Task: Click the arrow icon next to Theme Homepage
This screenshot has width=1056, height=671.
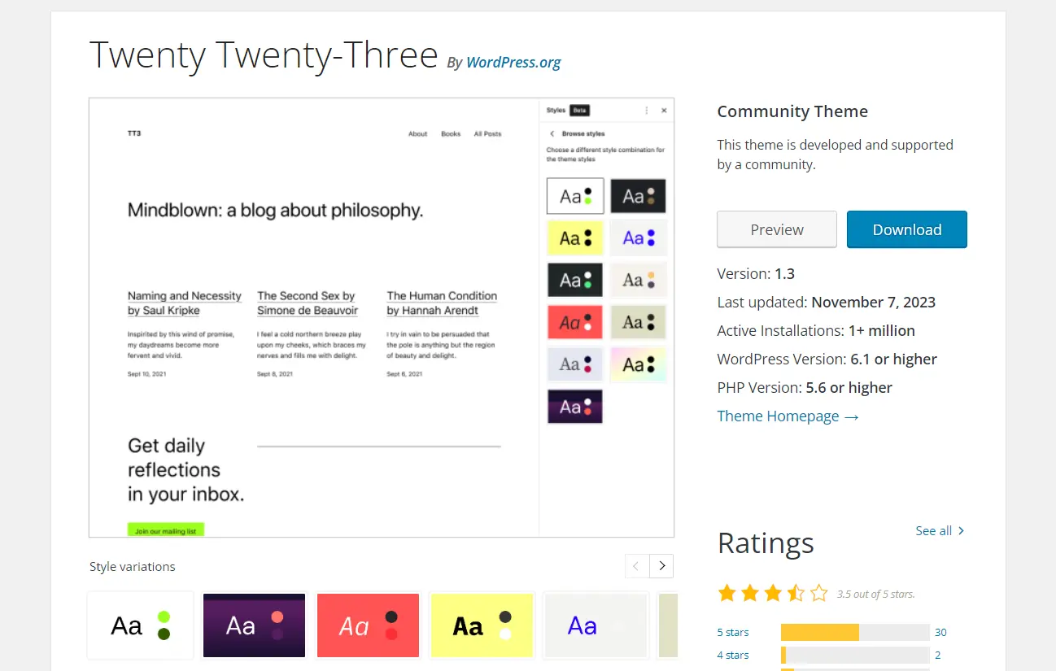Action: tap(851, 416)
